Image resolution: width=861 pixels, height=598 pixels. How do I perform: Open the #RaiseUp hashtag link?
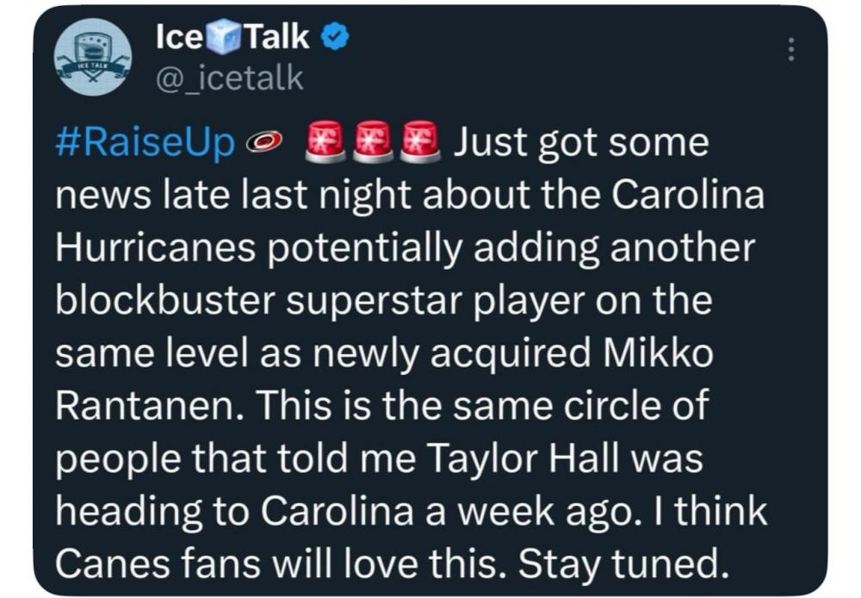coord(146,144)
